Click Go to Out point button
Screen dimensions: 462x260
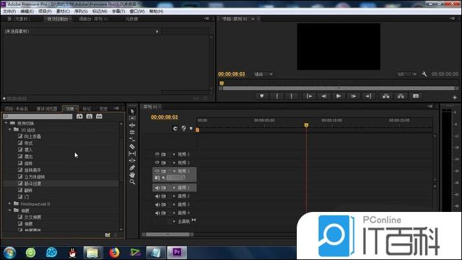(x=369, y=96)
